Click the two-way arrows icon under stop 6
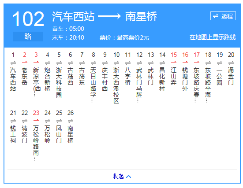Image resolution: width=243 pixels, height=188 pixels. [71, 63]
